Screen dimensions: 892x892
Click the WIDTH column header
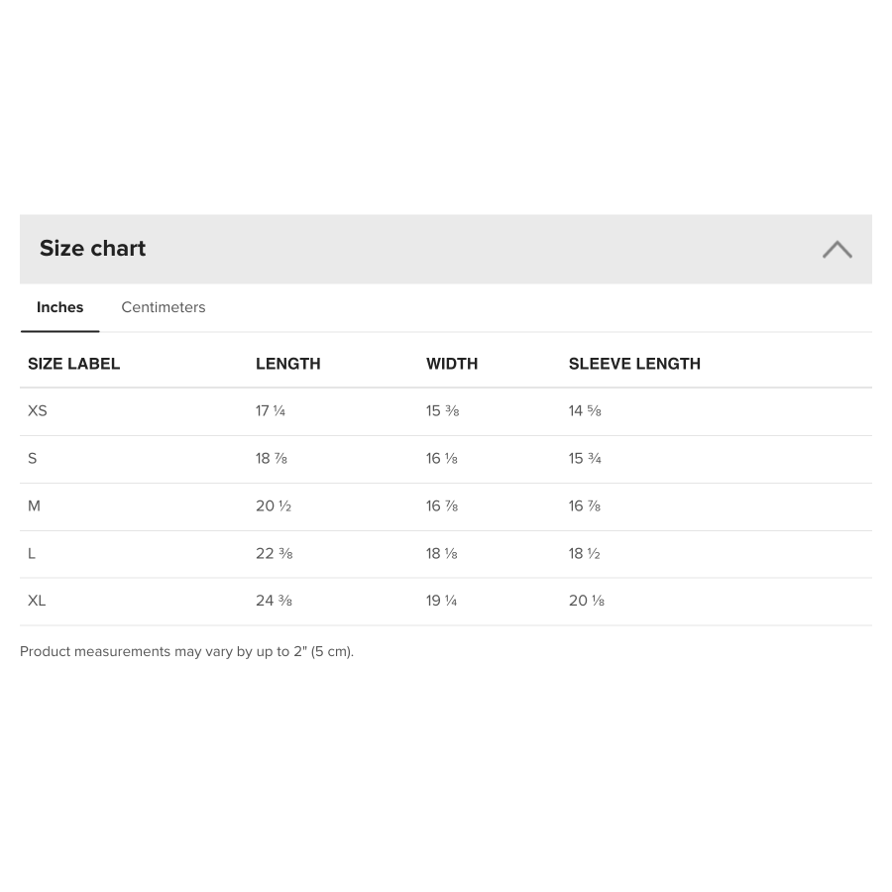point(452,364)
